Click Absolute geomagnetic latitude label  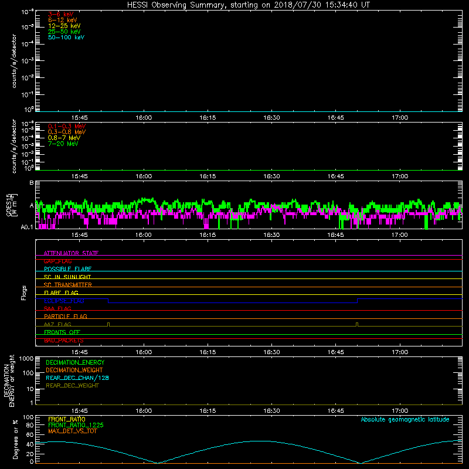click(405, 419)
